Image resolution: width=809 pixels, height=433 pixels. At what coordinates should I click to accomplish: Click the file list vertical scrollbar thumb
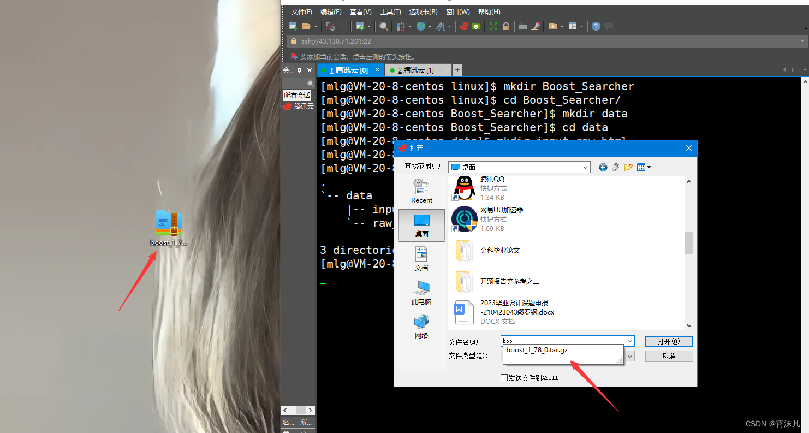point(689,242)
